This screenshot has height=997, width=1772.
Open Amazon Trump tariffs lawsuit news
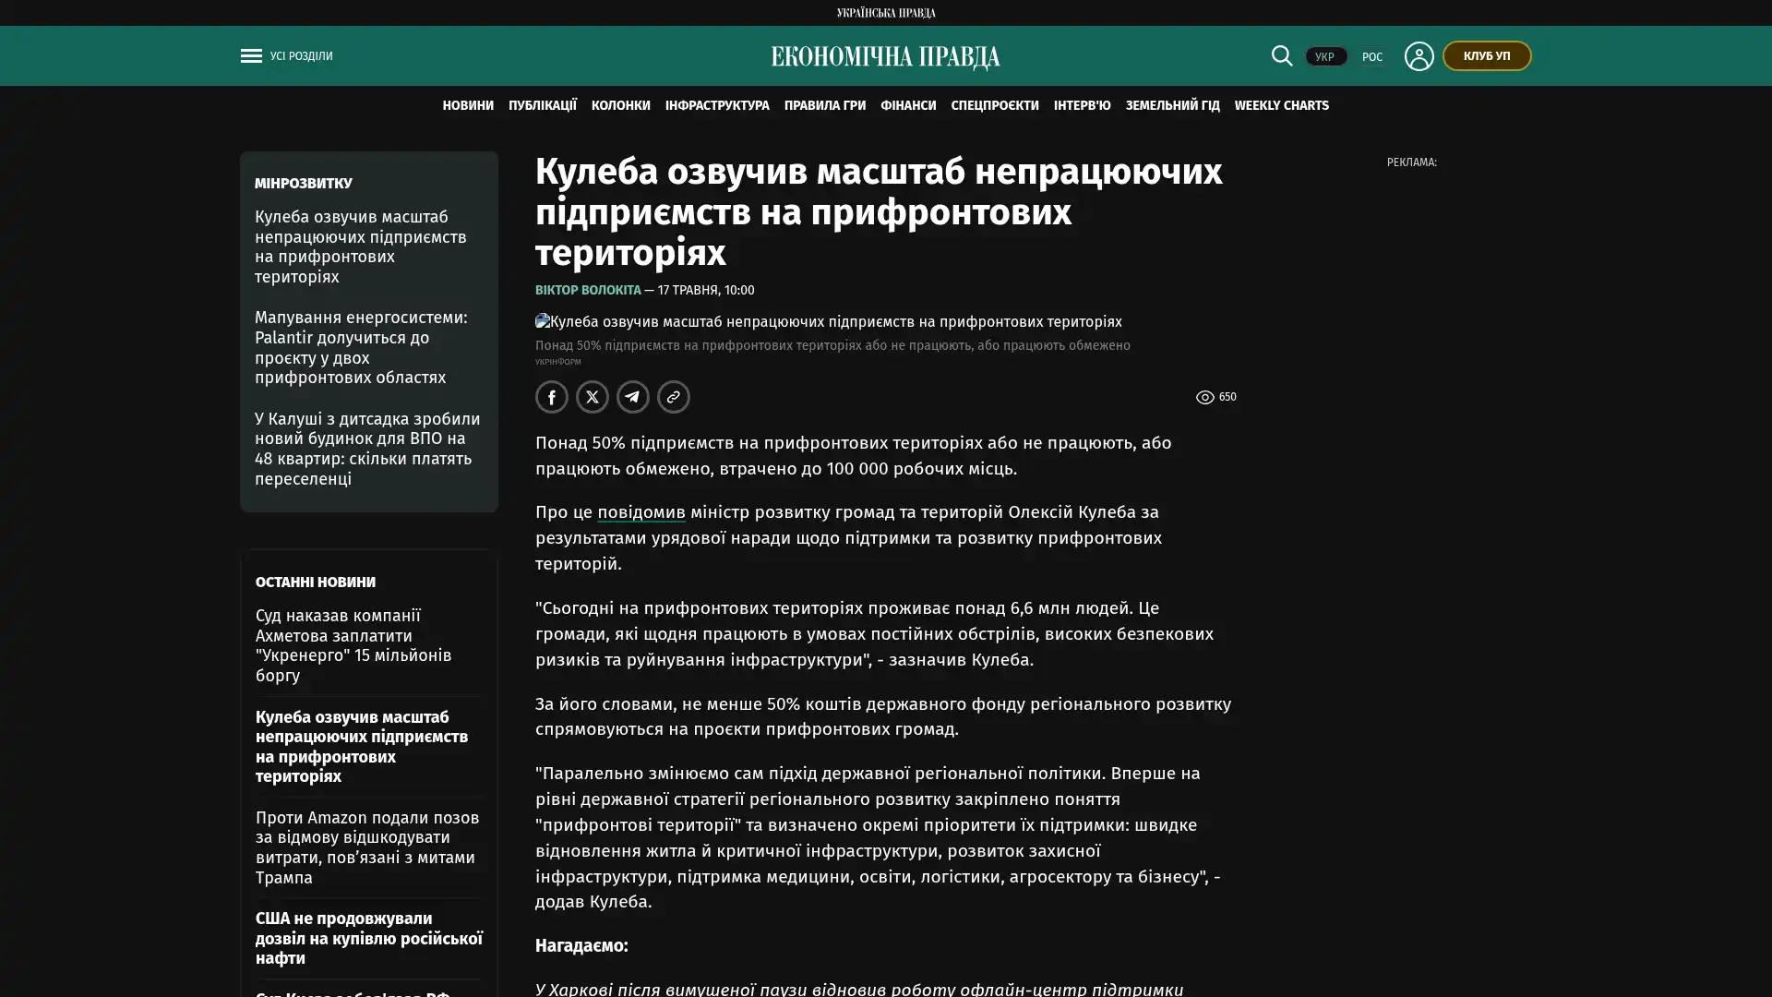pos(367,847)
